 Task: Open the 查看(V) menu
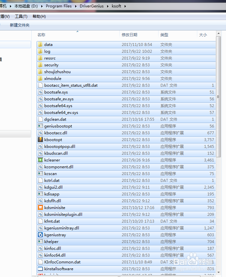(x=5, y=17)
